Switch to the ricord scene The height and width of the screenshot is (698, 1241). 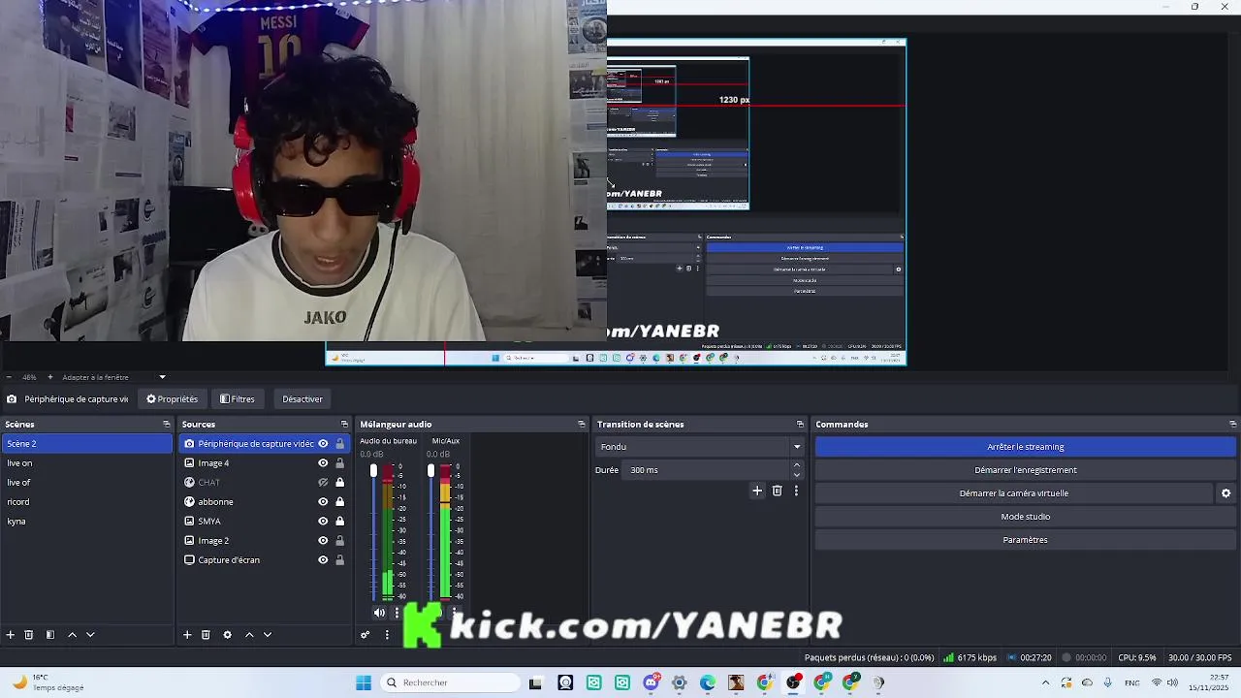point(87,502)
